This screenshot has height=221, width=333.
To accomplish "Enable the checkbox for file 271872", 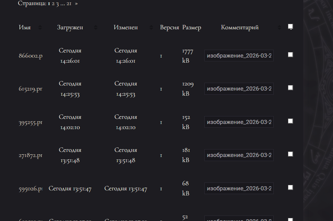I will coord(290,154).
